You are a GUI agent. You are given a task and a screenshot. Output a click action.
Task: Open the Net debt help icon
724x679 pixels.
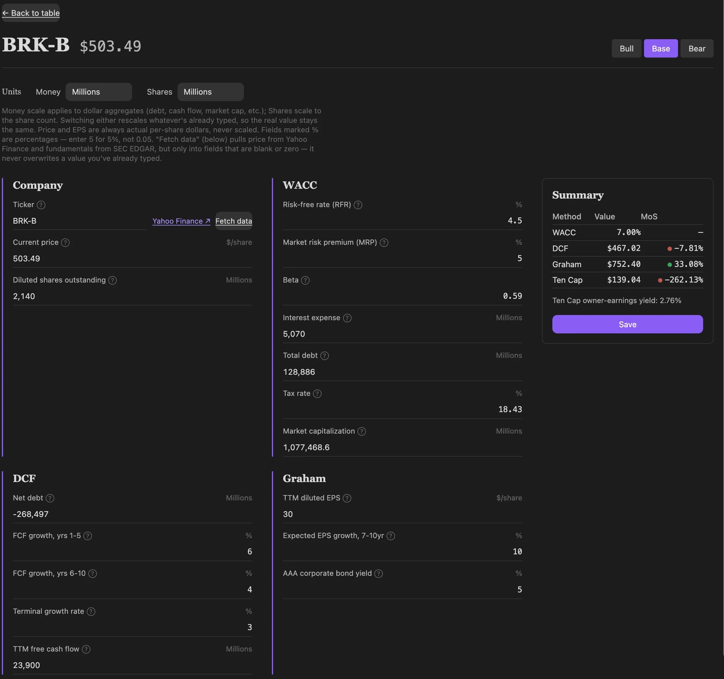50,498
